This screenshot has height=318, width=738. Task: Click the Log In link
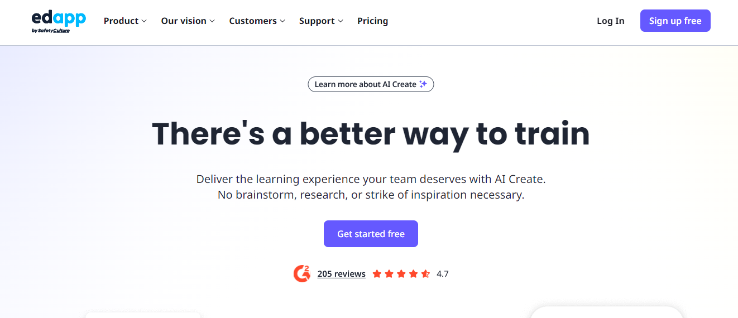click(x=611, y=21)
